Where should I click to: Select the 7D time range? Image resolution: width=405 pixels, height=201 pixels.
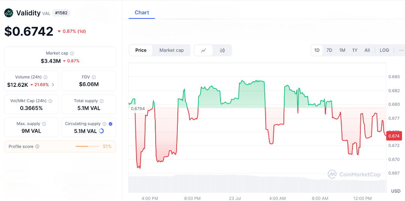pyautogui.click(x=329, y=50)
